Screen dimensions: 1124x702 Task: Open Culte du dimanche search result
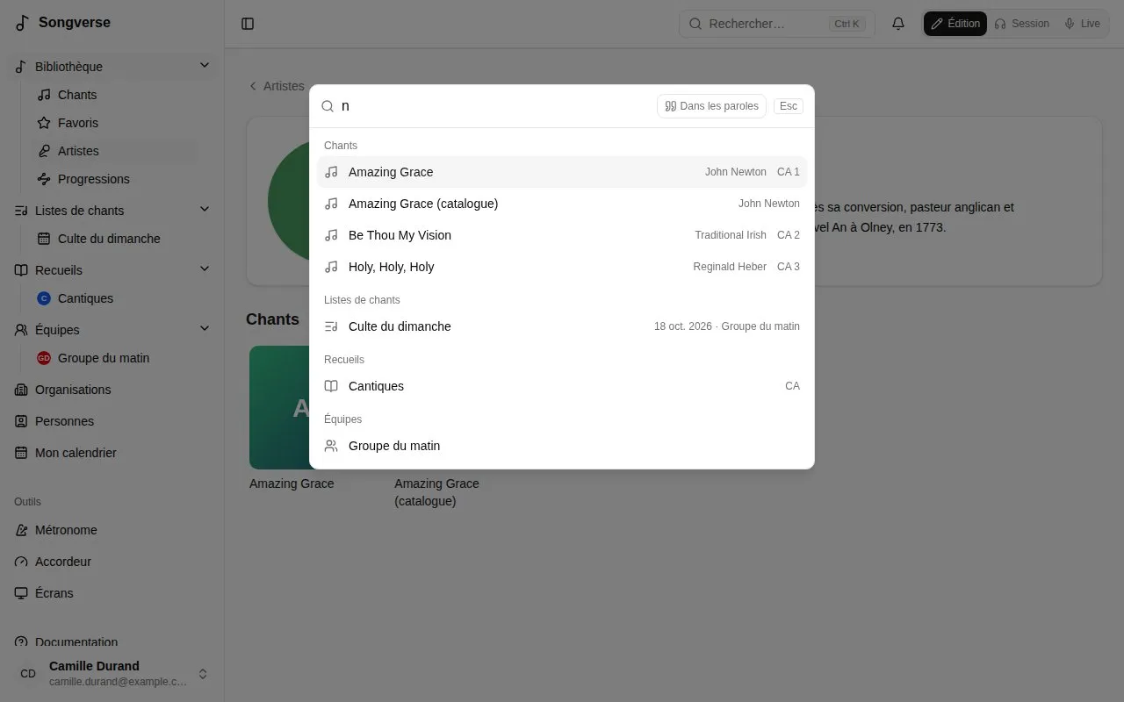point(562,326)
